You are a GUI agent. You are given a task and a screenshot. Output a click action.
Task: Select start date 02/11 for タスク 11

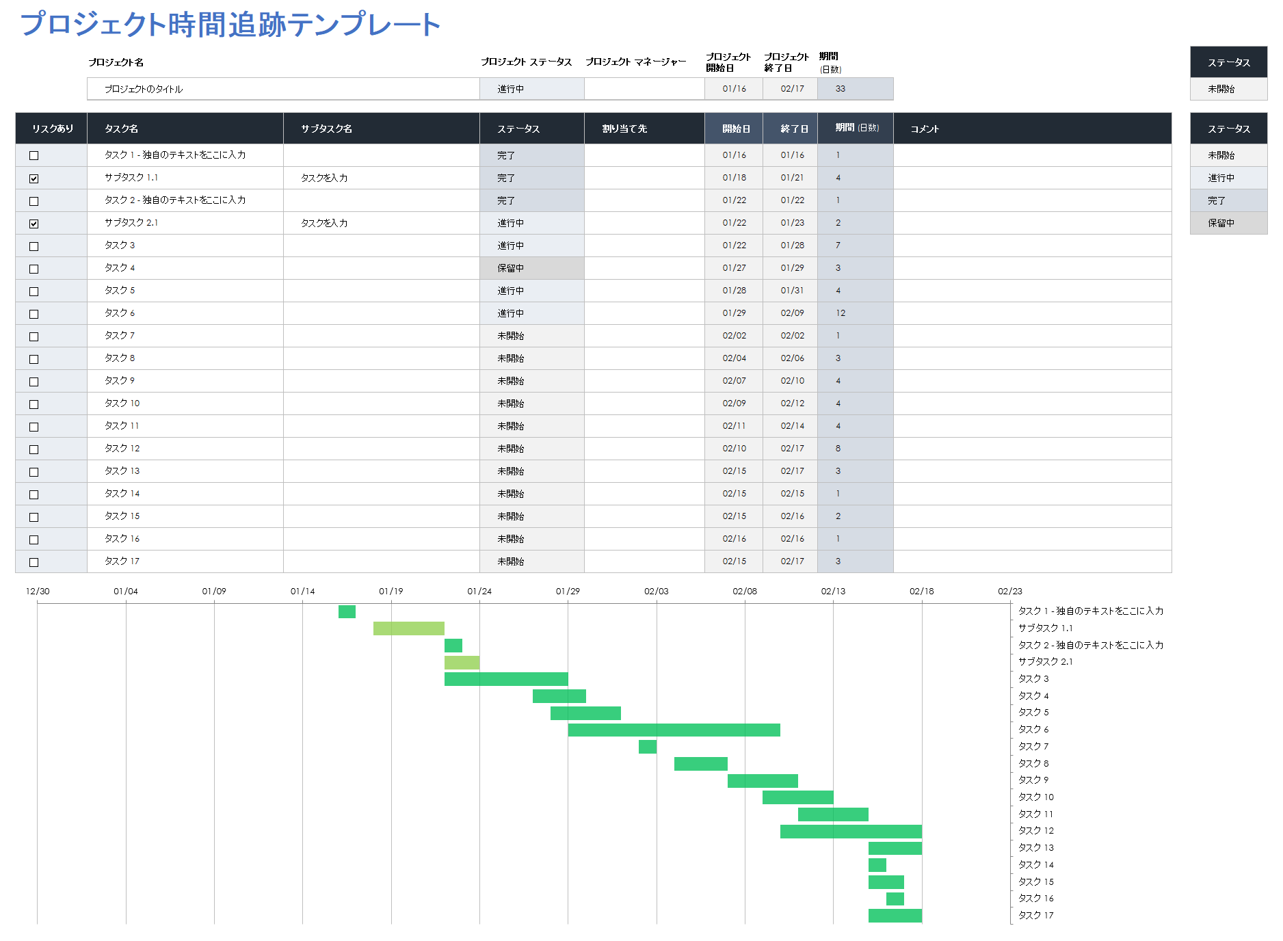point(734,426)
